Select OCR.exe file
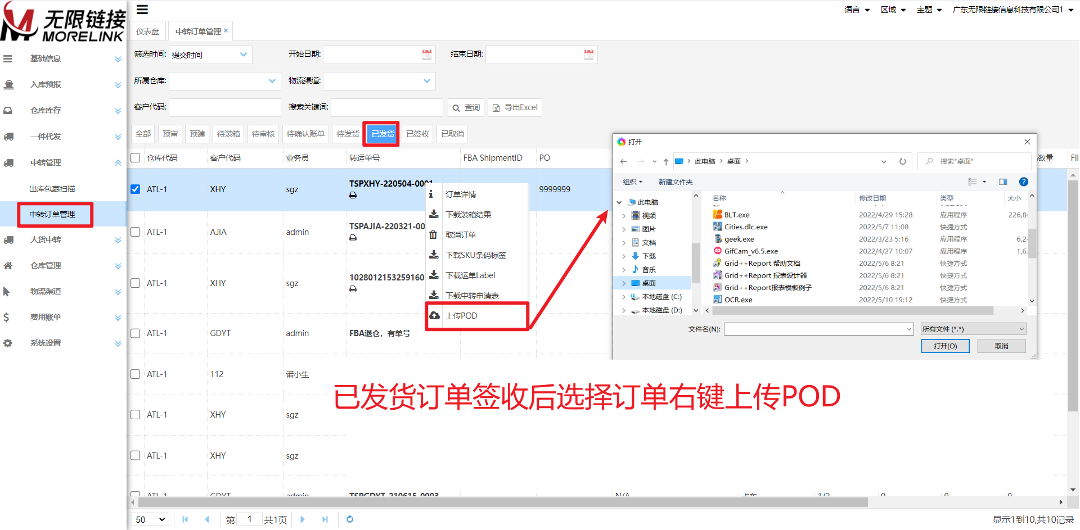Screen dimensions: 1080x530 click(x=738, y=300)
